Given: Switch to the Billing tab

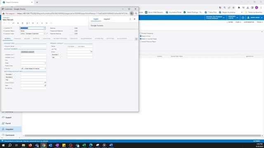Looking at the screenshot, I should 27,39.
